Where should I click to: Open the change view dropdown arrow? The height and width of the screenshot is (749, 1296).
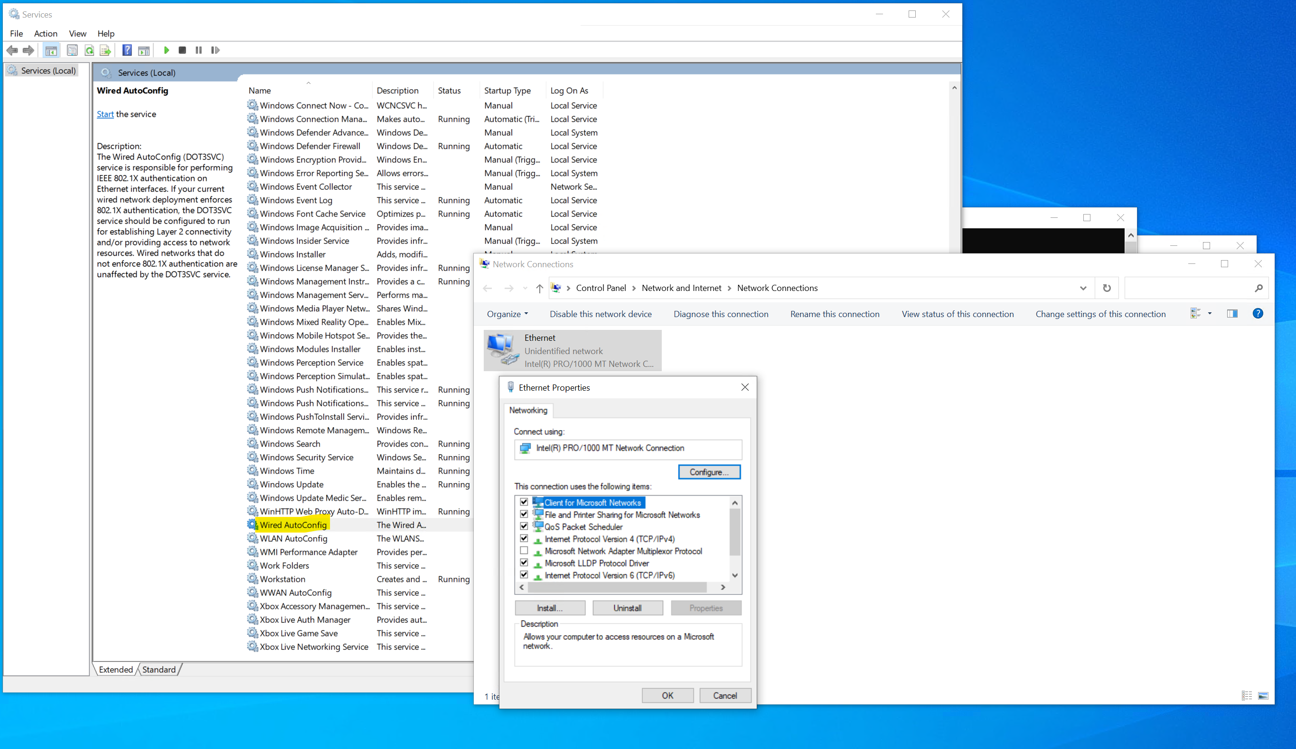pos(1210,313)
